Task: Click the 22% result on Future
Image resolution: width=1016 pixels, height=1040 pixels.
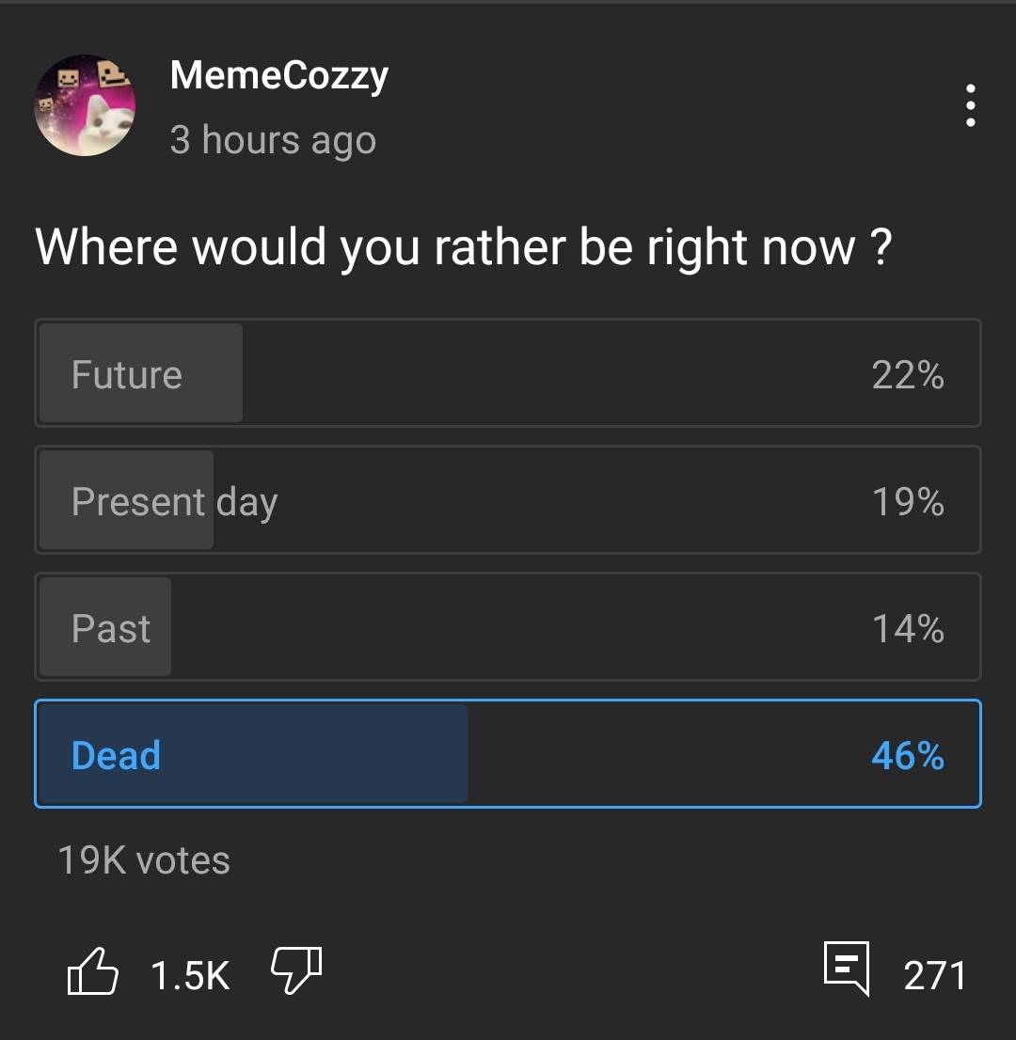Action: click(x=907, y=375)
